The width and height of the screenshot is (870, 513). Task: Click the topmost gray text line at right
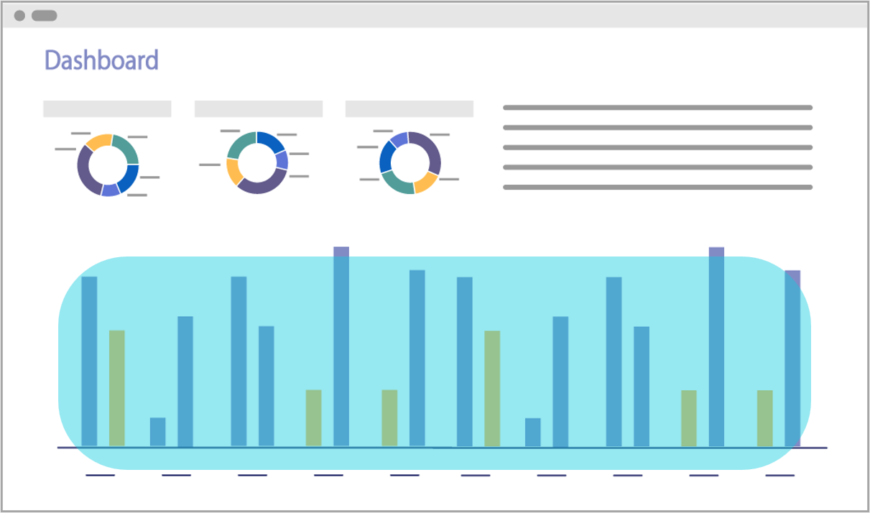tap(657, 108)
